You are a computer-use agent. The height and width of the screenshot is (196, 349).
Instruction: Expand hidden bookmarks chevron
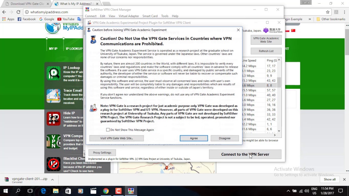[x=310, y=19]
